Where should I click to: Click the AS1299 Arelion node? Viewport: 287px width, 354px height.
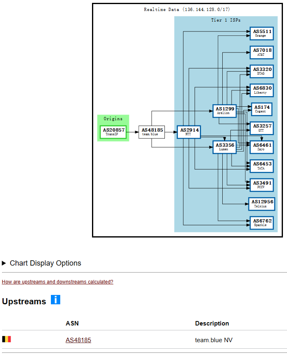[224, 111]
